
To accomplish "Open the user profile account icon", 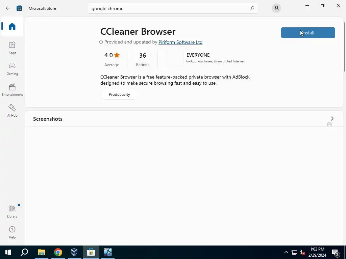I will [276, 8].
